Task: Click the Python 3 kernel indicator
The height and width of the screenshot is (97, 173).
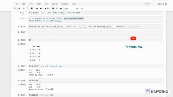Action: pos(160,4)
